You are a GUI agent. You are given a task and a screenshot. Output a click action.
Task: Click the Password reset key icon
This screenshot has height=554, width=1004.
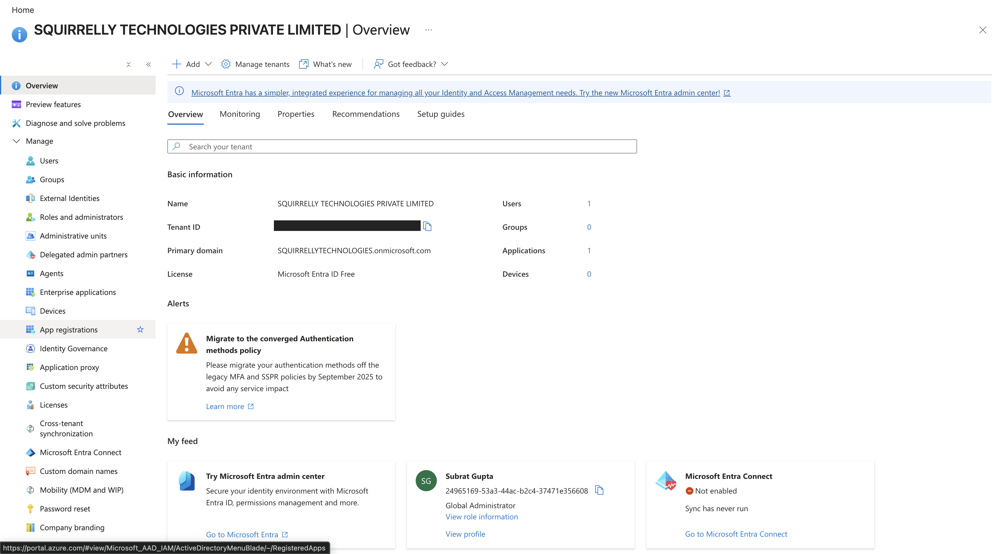pyautogui.click(x=31, y=509)
